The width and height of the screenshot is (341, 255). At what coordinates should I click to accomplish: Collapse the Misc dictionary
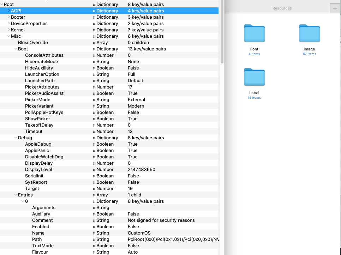pyautogui.click(x=9, y=36)
